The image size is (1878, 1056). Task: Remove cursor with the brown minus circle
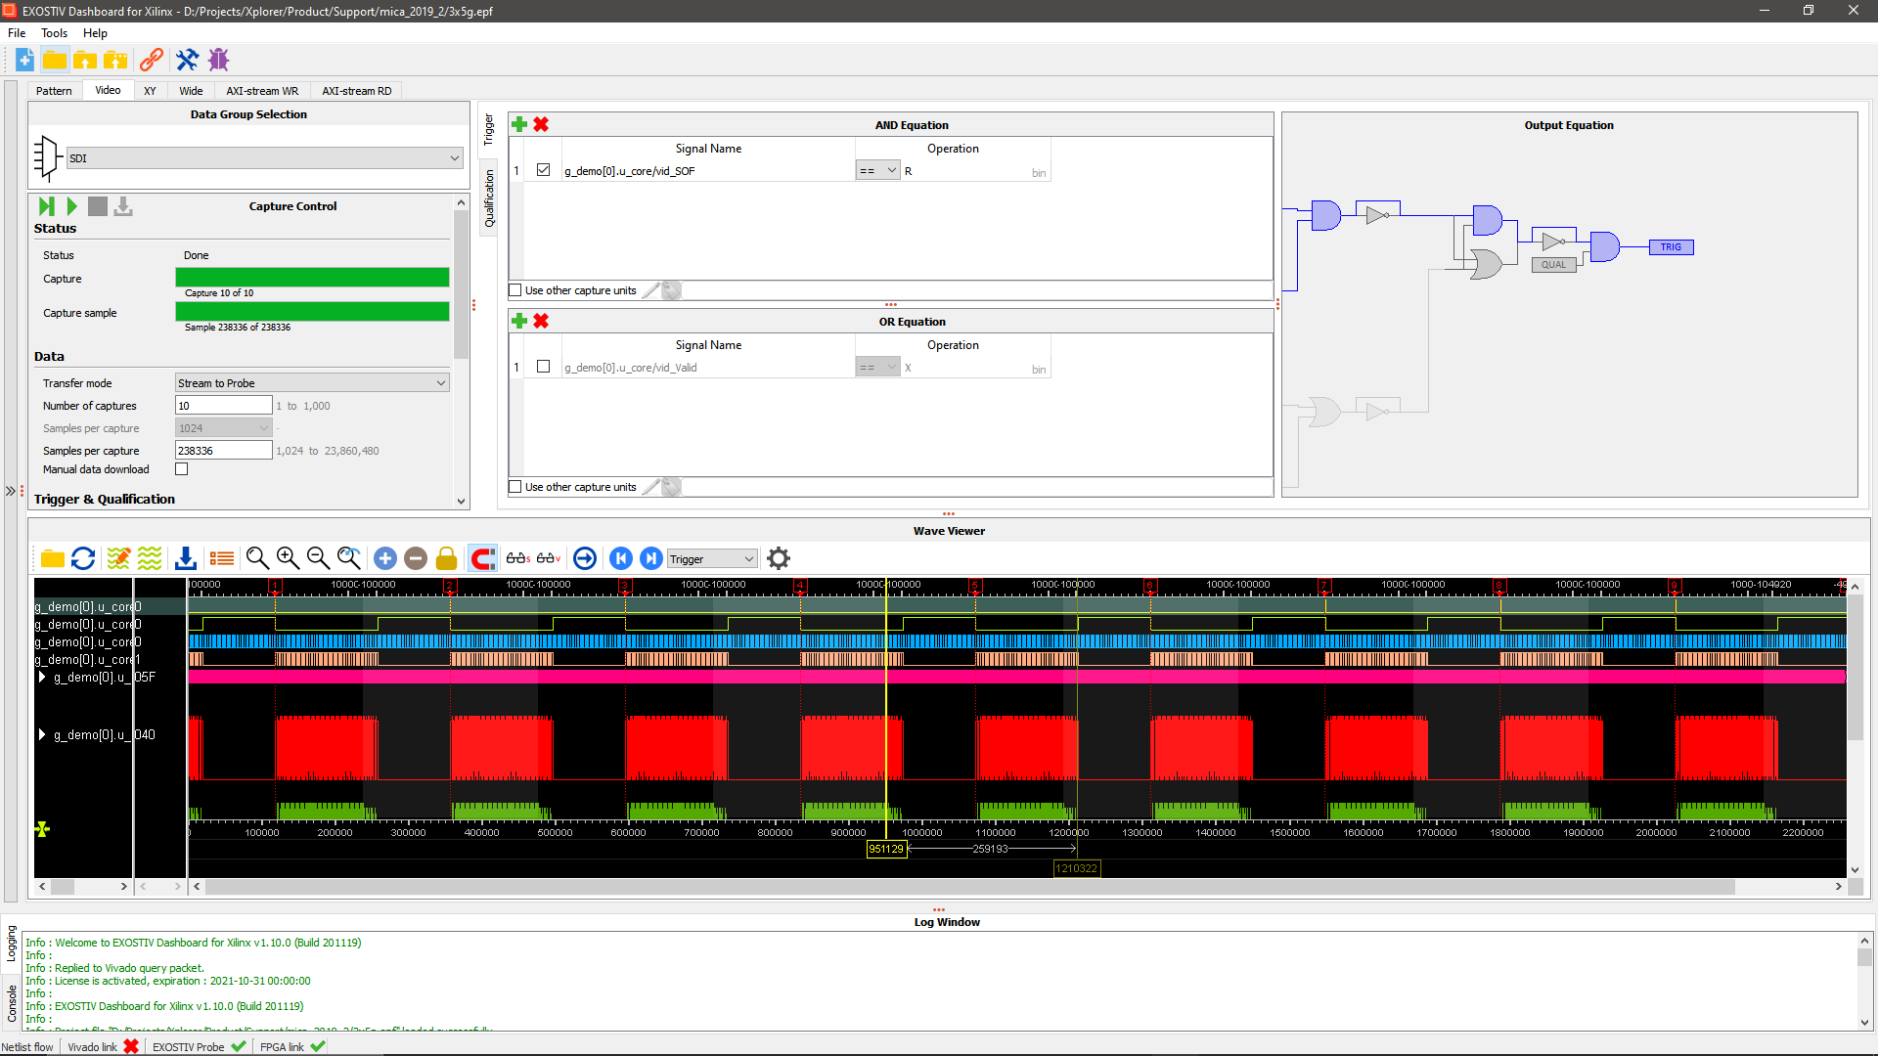pyautogui.click(x=416, y=558)
